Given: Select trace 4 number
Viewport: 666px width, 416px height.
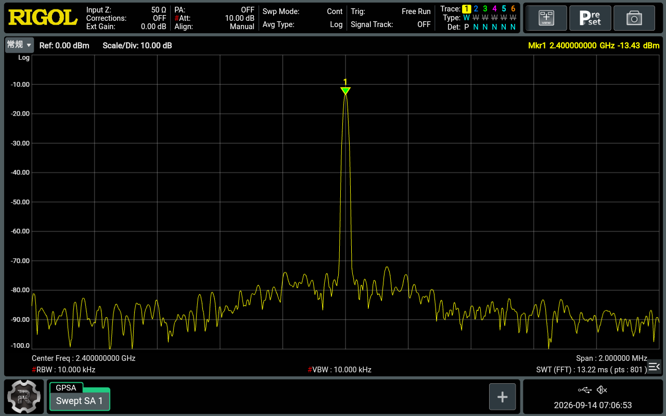Looking at the screenshot, I should point(494,9).
